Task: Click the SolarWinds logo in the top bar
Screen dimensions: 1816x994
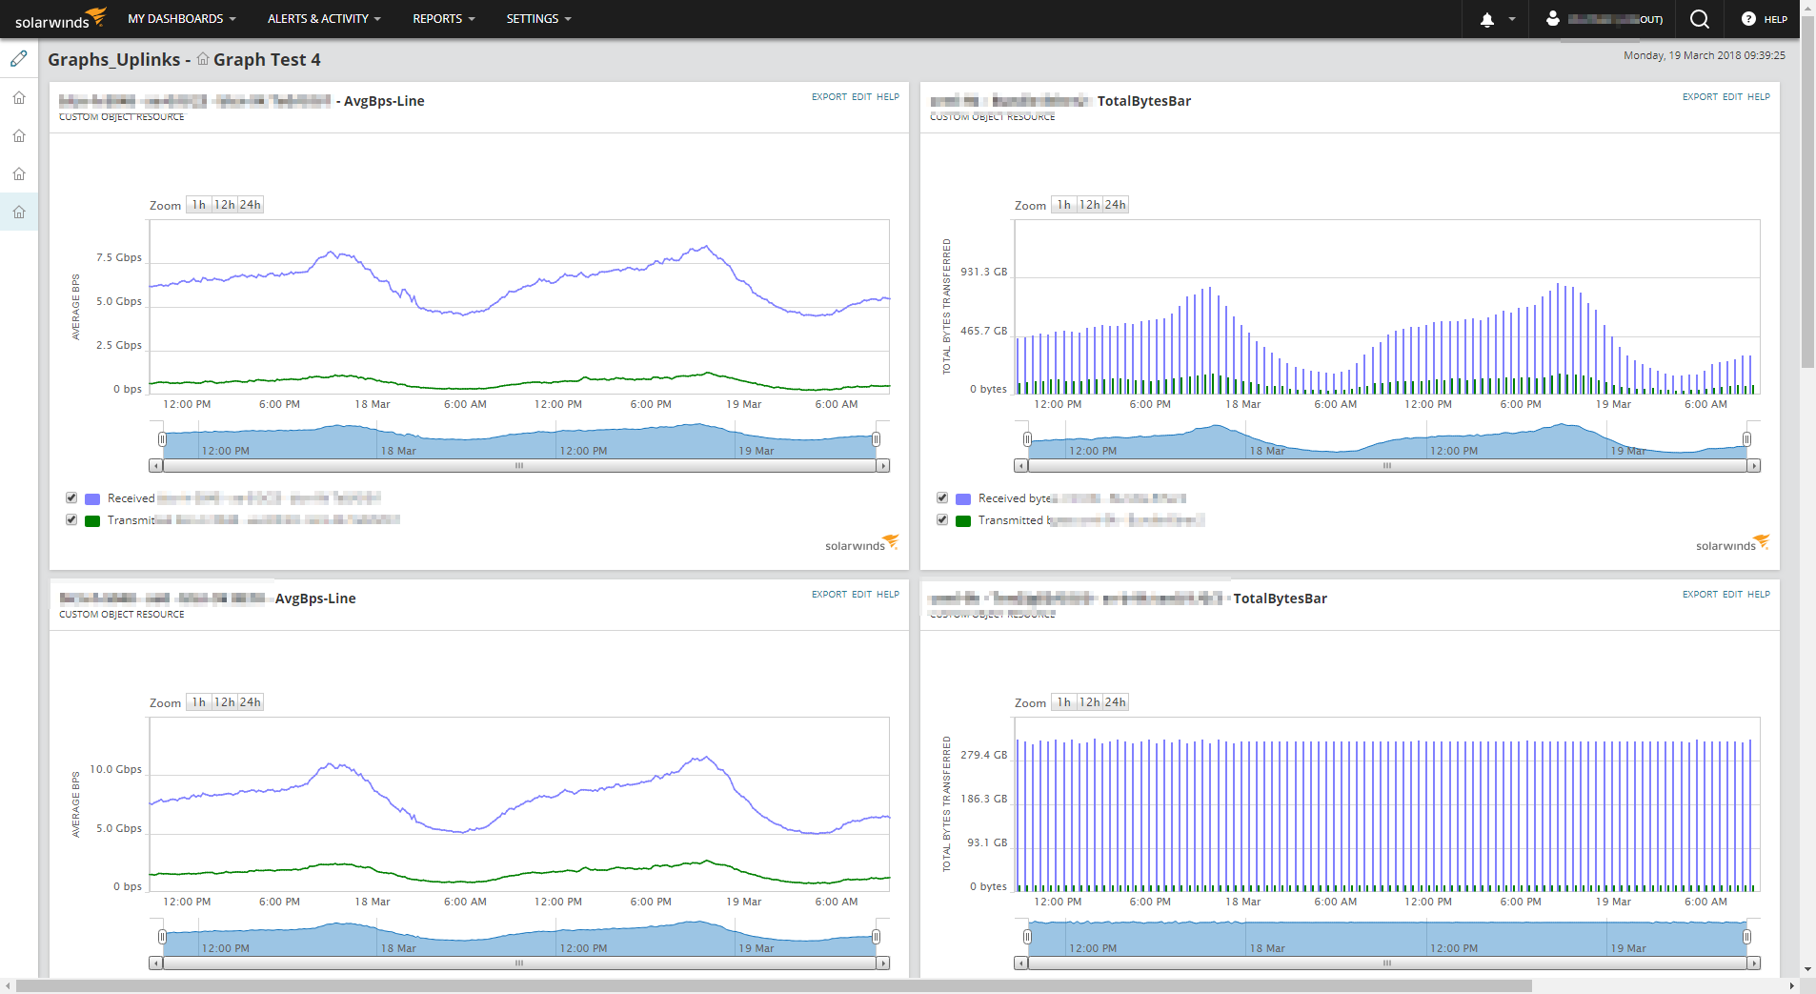Action: click(x=61, y=19)
